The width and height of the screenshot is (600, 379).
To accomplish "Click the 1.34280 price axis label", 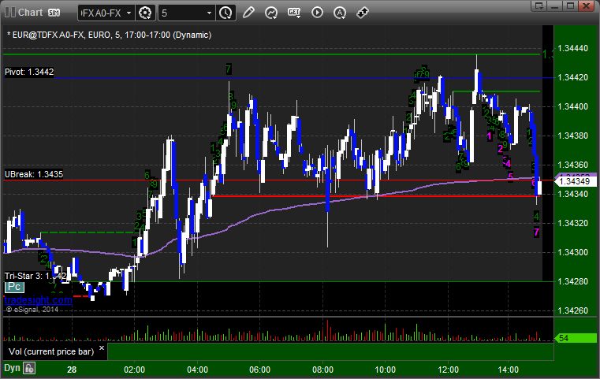I will tap(573, 281).
